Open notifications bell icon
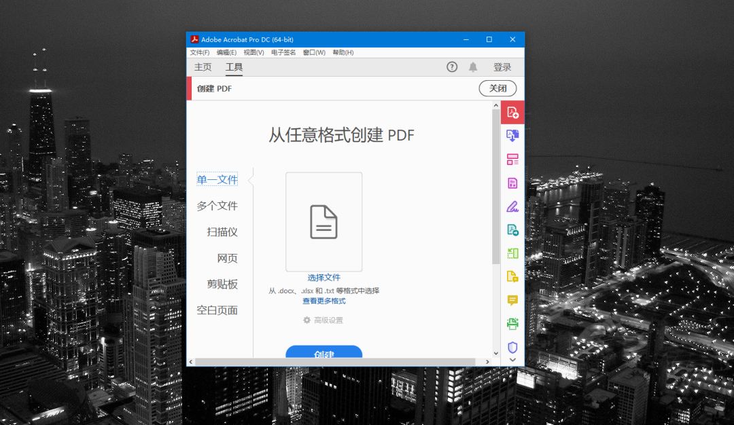 pyautogui.click(x=473, y=67)
